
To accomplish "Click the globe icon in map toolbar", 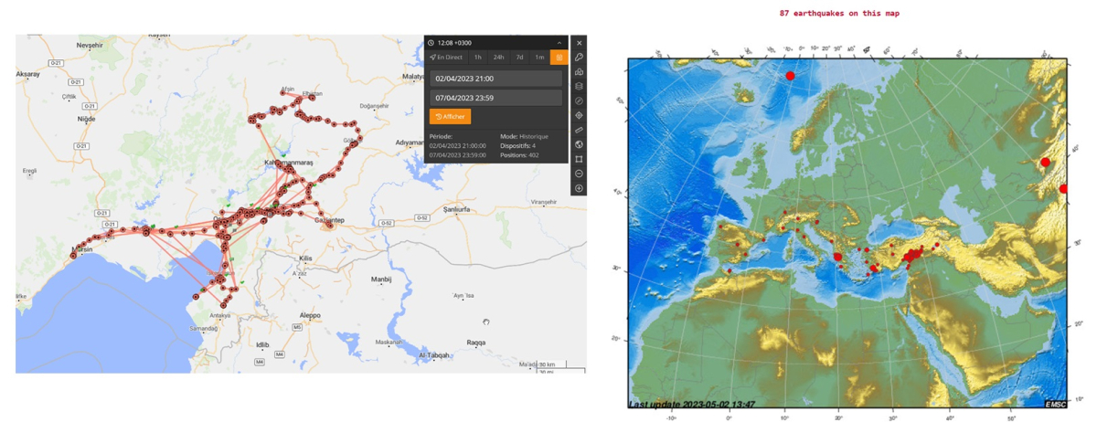I will (x=579, y=144).
